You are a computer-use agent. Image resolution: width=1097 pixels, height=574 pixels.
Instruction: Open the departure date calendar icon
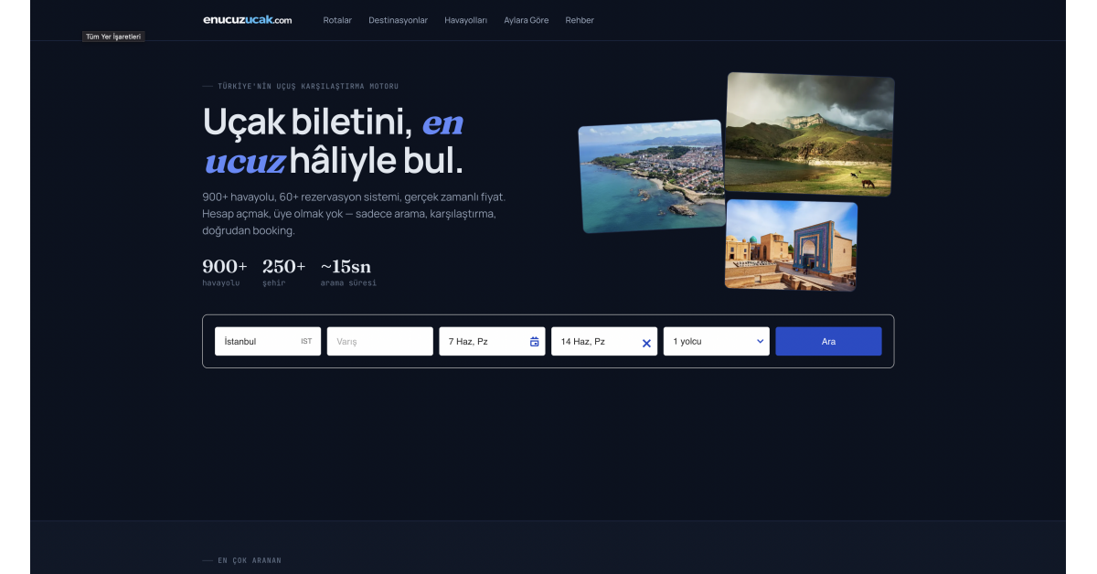pos(535,342)
